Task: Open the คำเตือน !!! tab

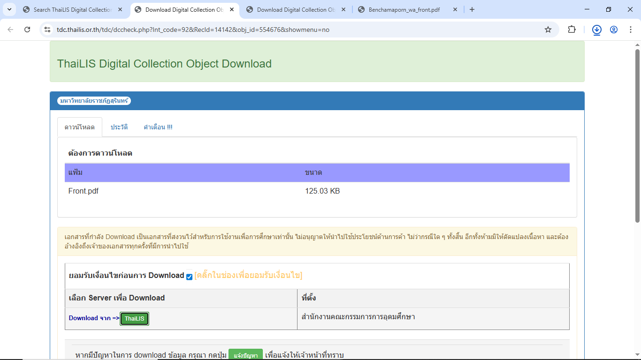Action: [158, 127]
